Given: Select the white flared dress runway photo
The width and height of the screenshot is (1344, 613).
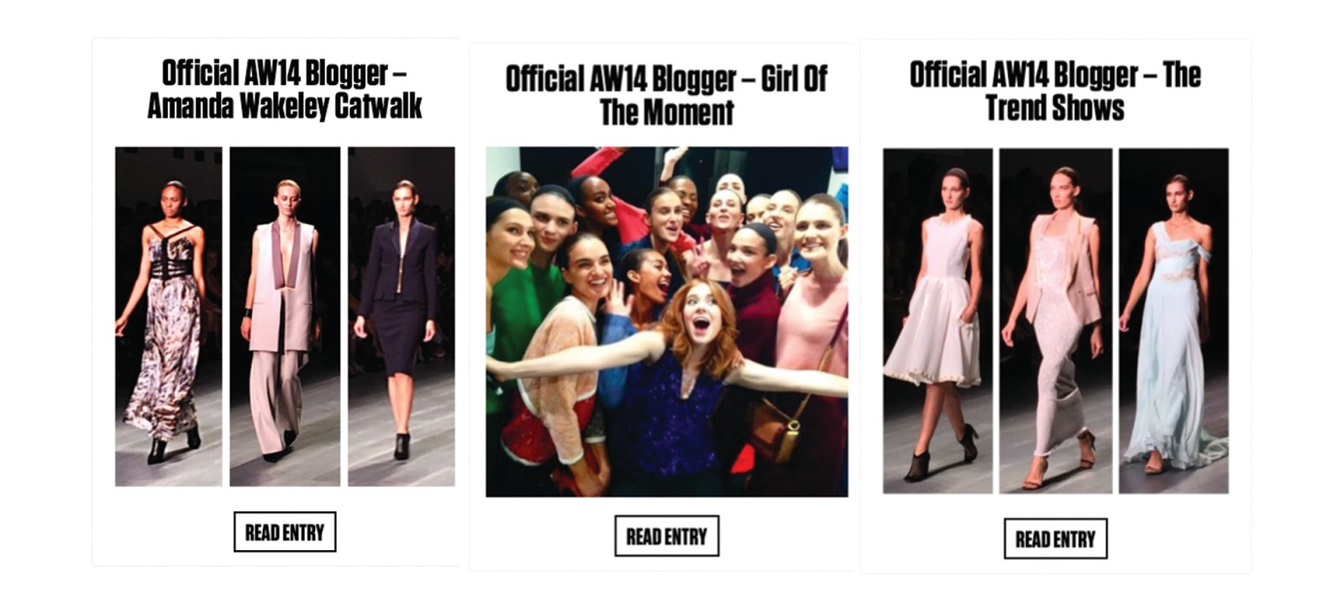Looking at the screenshot, I should pos(937,321).
